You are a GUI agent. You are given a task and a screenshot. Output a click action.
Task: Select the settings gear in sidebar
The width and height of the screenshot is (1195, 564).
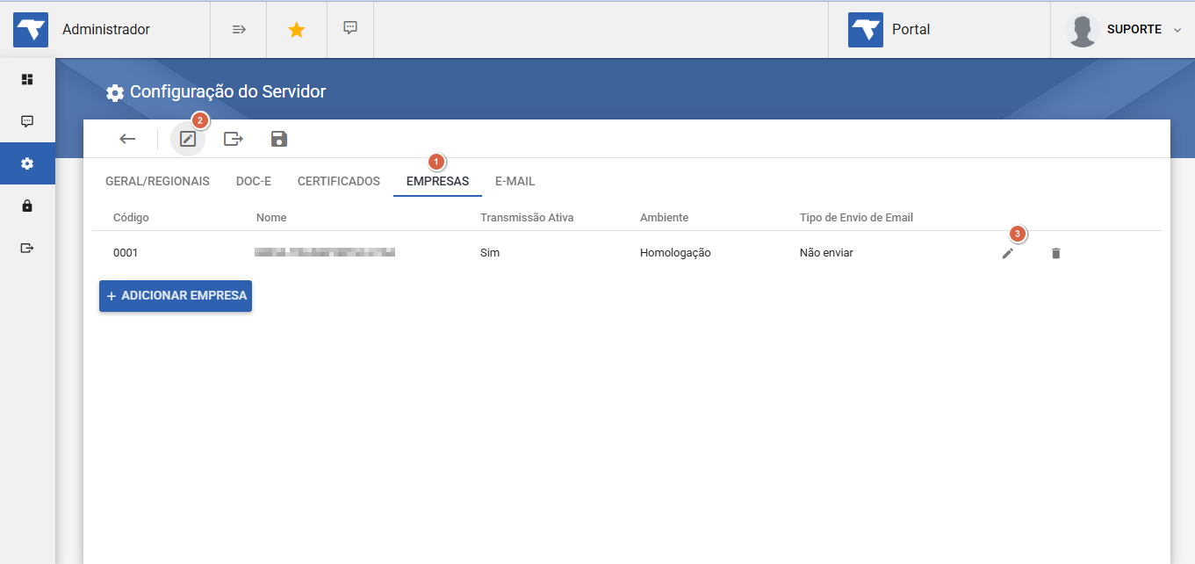click(x=27, y=163)
